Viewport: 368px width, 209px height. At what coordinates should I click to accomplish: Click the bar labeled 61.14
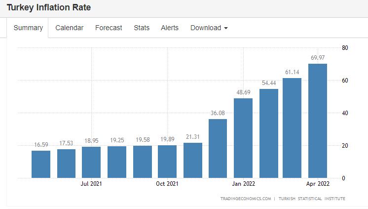point(292,128)
